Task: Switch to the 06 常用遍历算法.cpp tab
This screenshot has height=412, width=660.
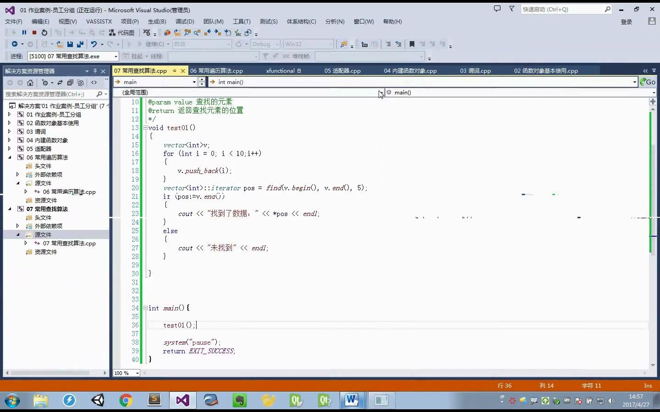Action: [x=216, y=70]
